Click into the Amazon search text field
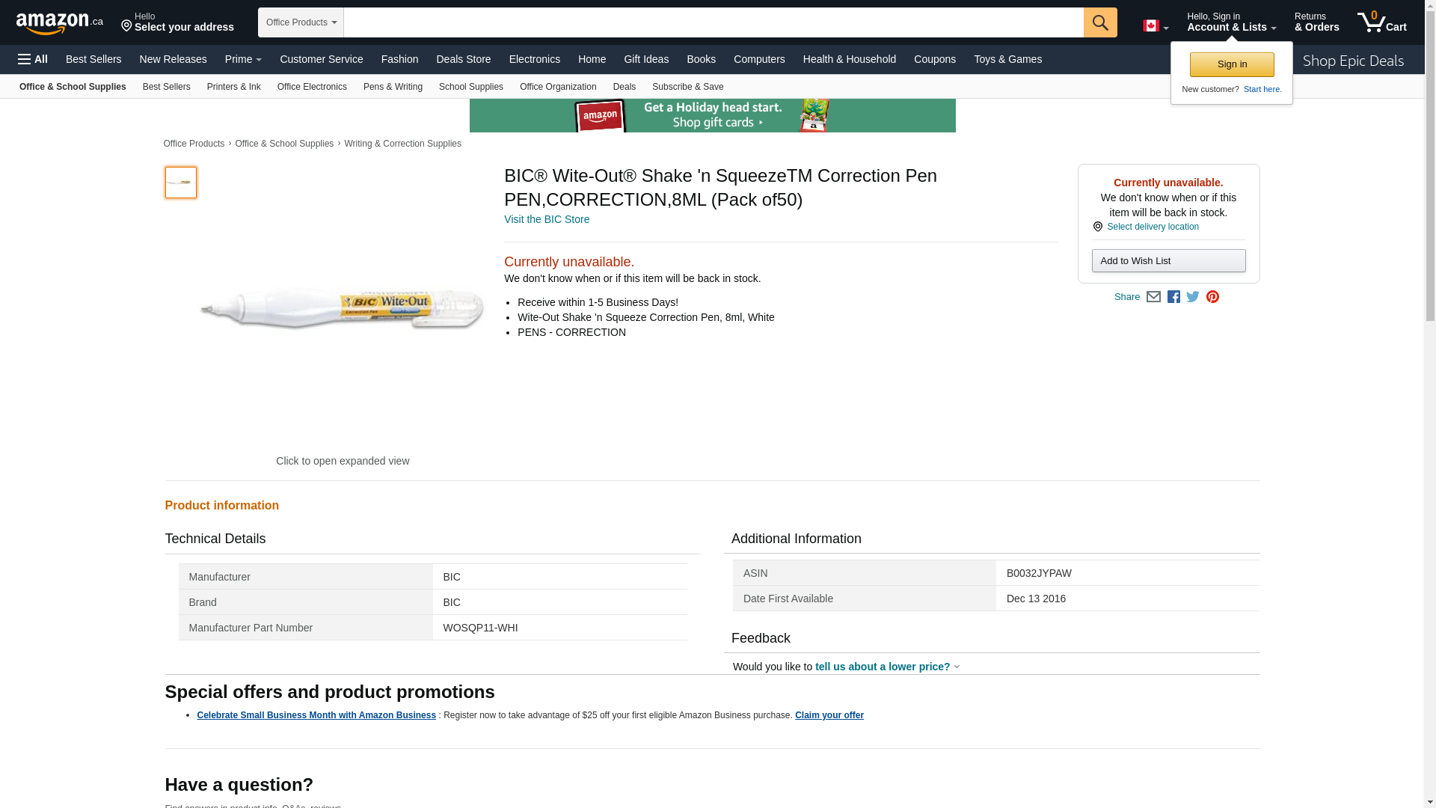1436x808 pixels. [x=712, y=22]
